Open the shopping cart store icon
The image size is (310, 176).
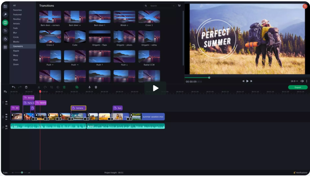(x=179, y=5)
